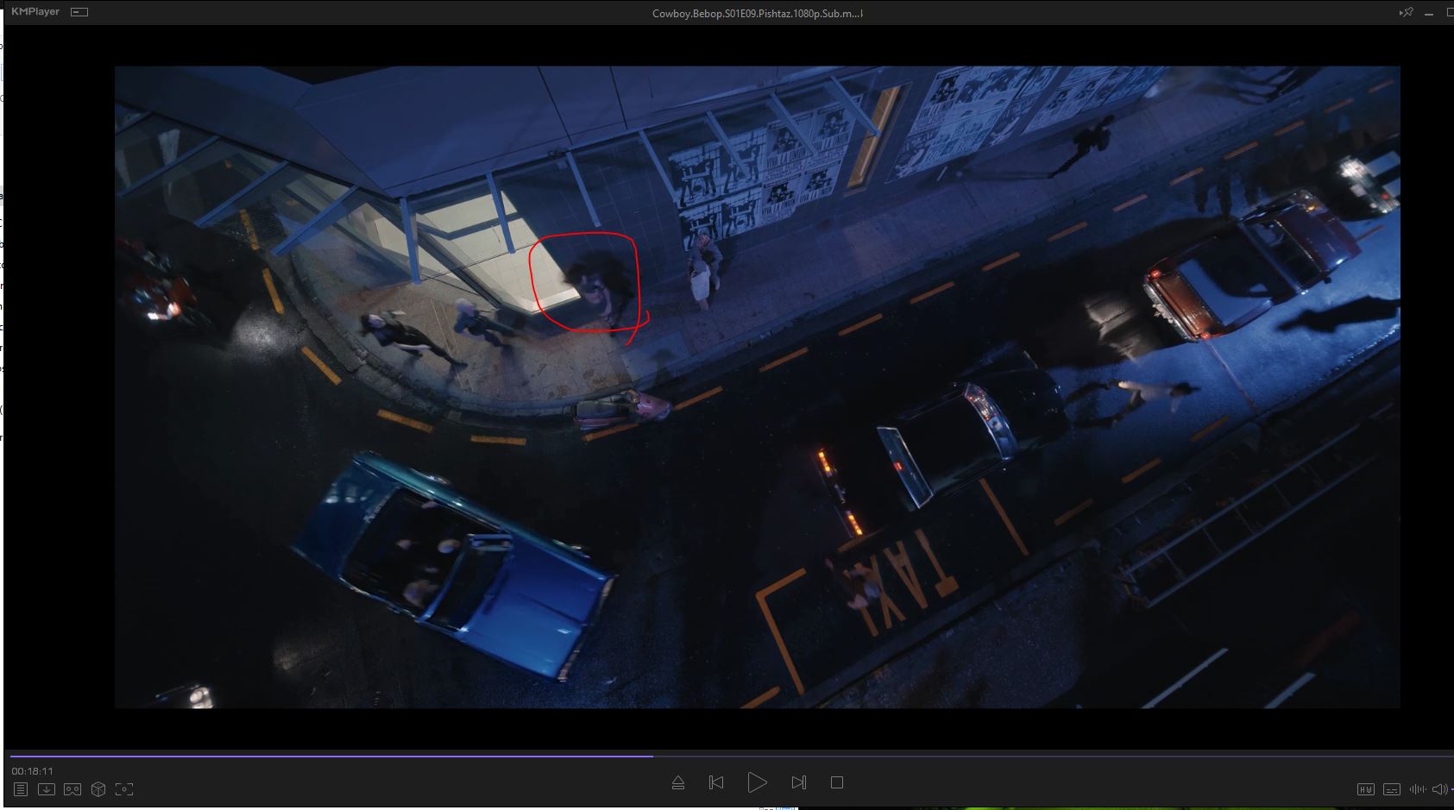
Task: Toggle HW hardware acceleration
Action: (1366, 789)
